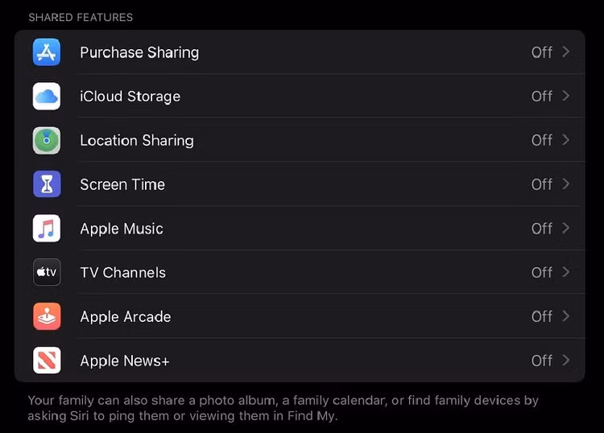
Task: Tap the Off status for Location Sharing
Action: (541, 140)
